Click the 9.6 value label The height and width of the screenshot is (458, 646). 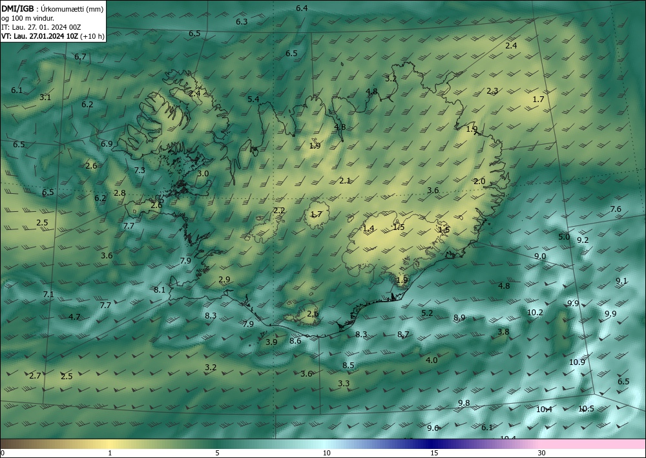coord(433,428)
